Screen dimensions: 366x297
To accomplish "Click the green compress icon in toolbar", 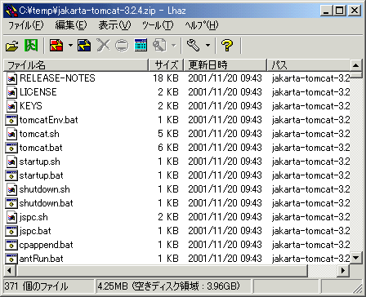I will tap(31, 46).
